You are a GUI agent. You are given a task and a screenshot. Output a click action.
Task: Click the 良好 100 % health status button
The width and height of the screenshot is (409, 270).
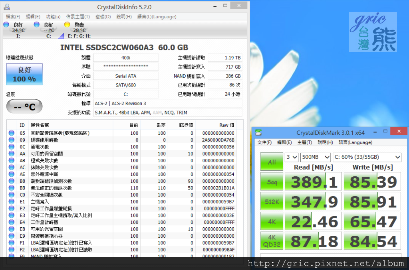click(24, 74)
